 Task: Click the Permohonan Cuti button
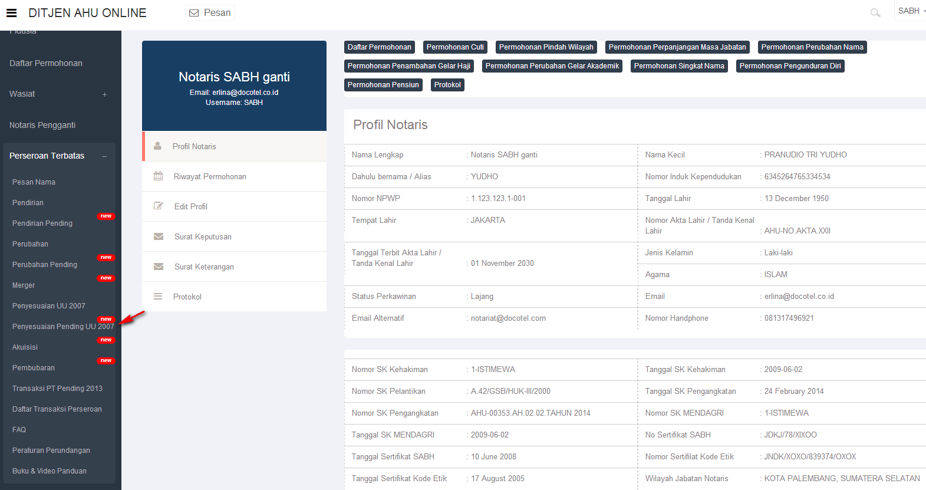click(x=455, y=47)
